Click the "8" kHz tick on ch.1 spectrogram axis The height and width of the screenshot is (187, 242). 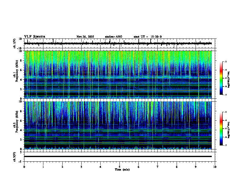coord(21,61)
